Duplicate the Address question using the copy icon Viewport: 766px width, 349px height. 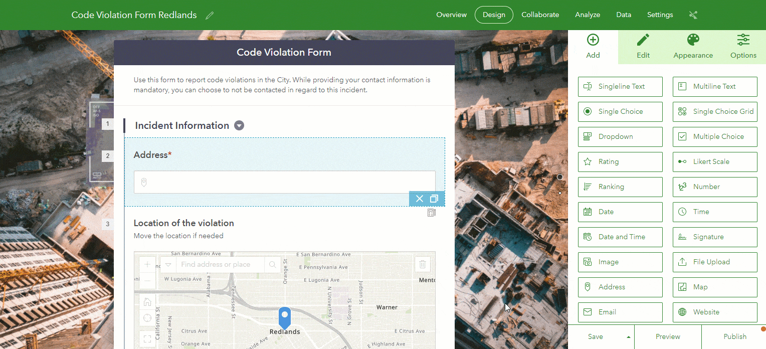pos(434,199)
